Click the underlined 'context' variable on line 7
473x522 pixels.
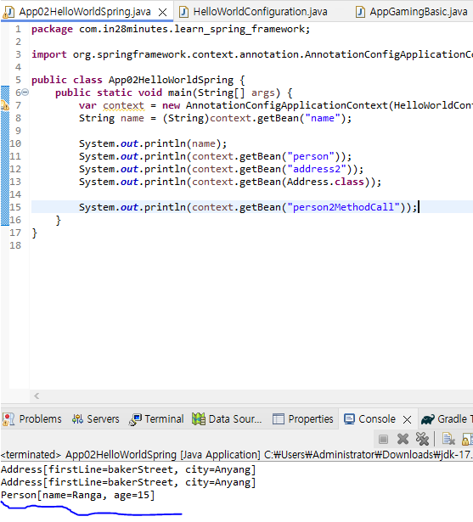coord(124,105)
